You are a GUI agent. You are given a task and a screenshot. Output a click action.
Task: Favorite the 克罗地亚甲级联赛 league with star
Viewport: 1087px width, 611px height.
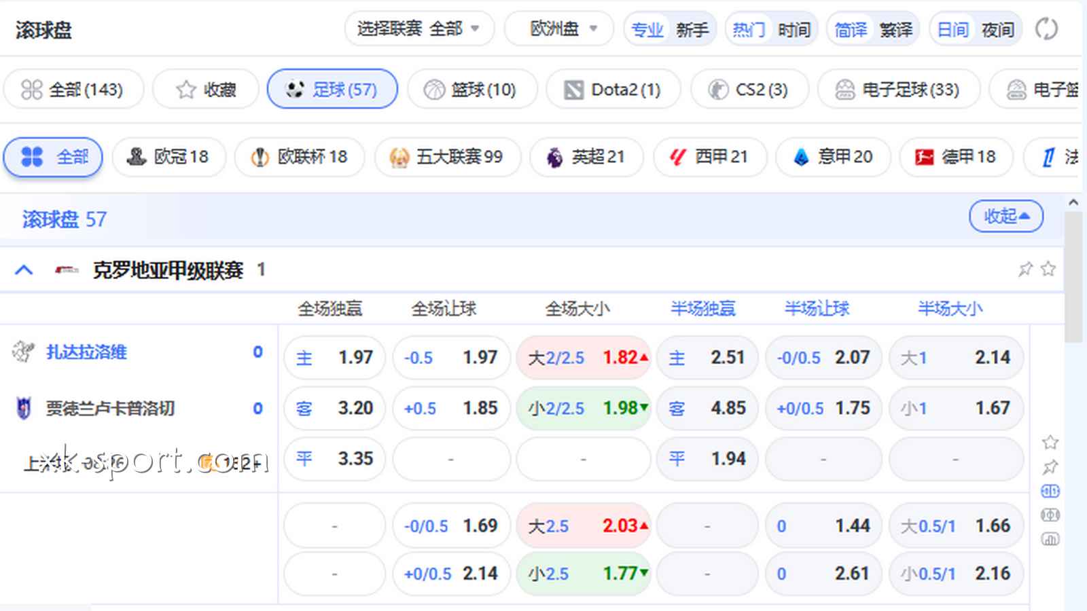(x=1048, y=270)
